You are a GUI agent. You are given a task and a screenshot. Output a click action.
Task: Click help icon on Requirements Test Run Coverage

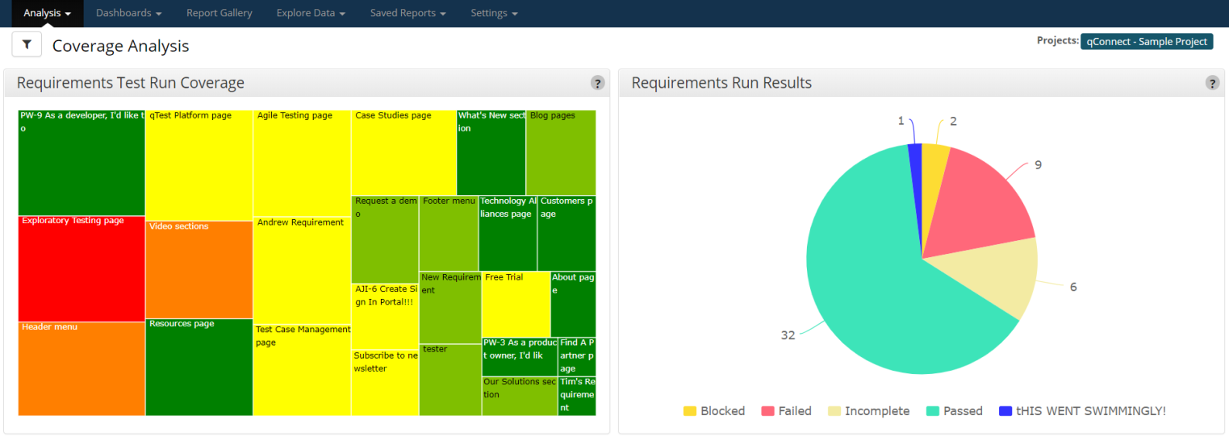pos(597,83)
